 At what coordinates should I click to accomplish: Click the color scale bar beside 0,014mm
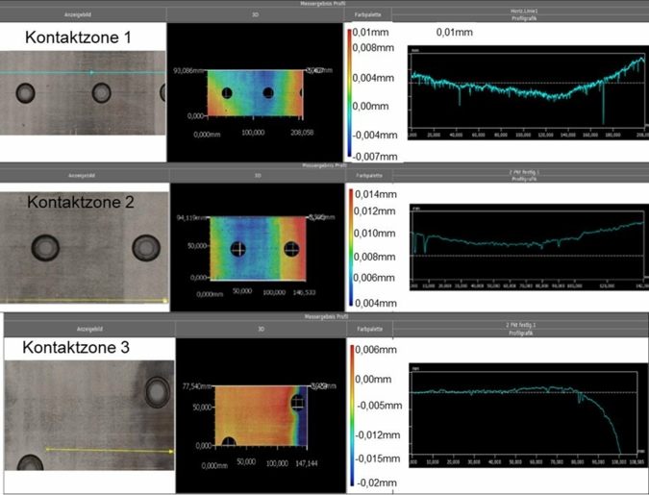point(351,246)
